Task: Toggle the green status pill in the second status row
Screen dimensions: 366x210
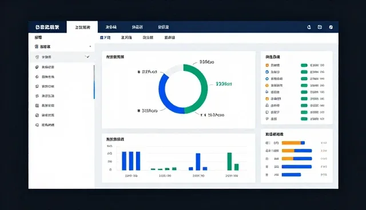Action: point(304,72)
